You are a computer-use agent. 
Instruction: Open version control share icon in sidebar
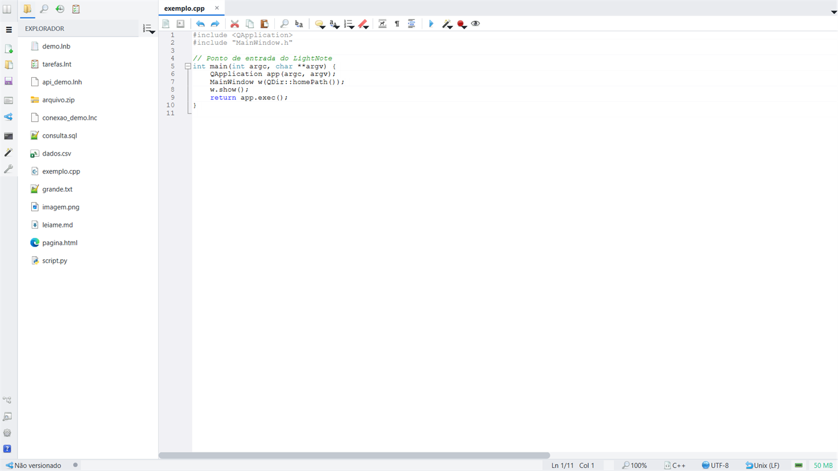(x=8, y=117)
